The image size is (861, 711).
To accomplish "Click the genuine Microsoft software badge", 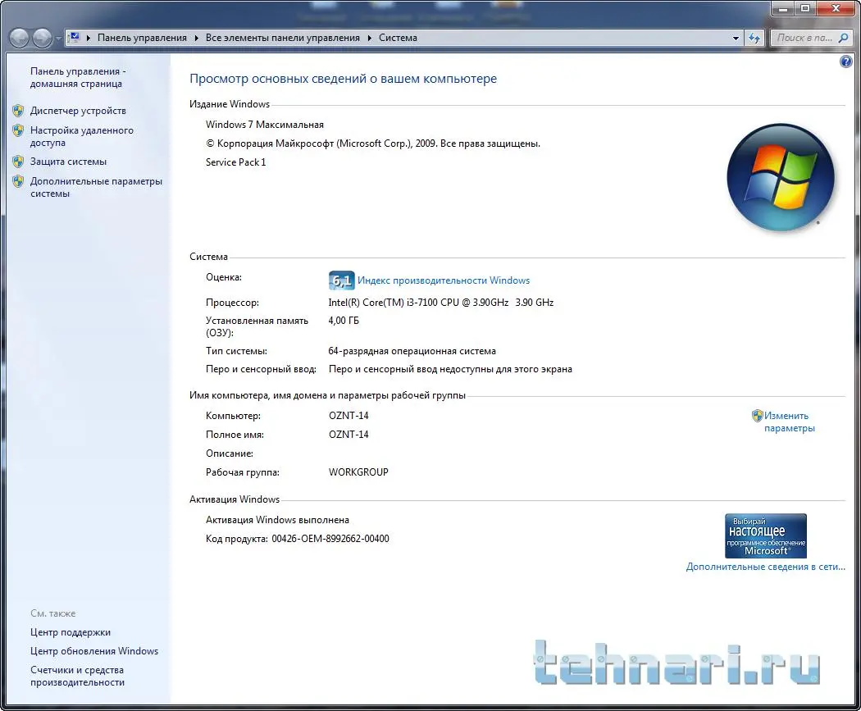I will 765,536.
